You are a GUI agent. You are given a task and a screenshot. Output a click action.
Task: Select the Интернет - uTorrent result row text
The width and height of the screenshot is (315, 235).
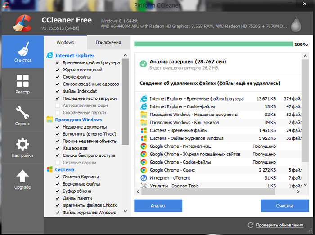pyautogui.click(x=170, y=178)
